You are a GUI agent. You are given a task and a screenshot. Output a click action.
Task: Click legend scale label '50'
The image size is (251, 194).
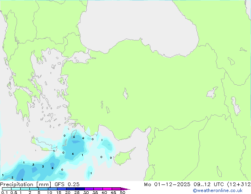(122, 192)
